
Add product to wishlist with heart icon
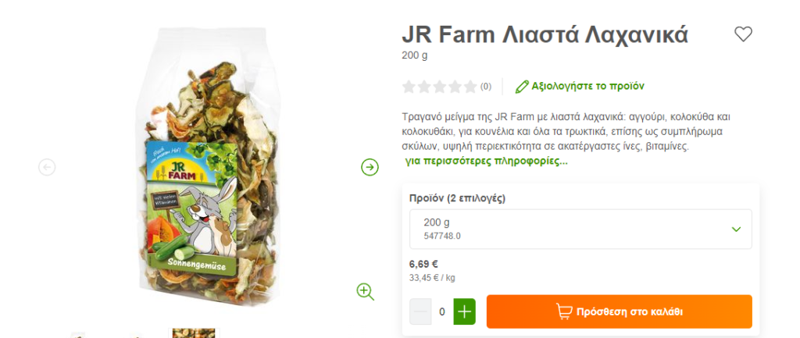point(743,34)
